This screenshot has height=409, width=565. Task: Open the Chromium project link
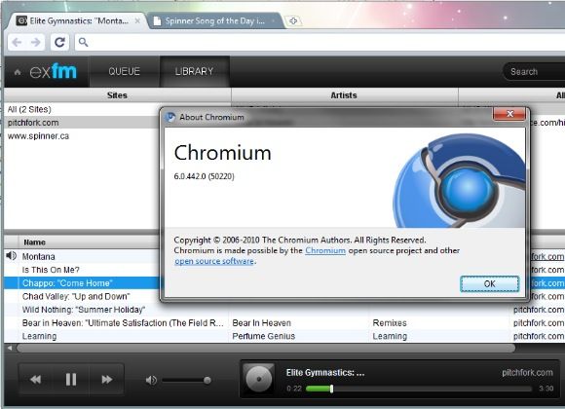point(325,250)
